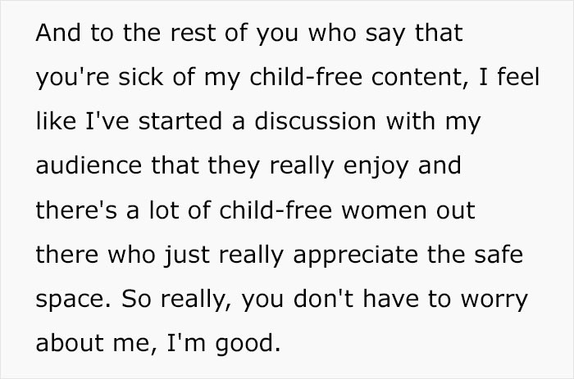This screenshot has width=574, height=379.
Task: Click the word "lot" in the text
Action: (x=164, y=210)
